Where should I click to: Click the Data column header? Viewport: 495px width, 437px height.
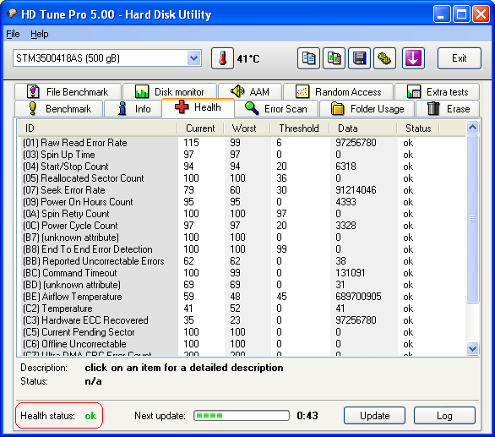(x=363, y=128)
